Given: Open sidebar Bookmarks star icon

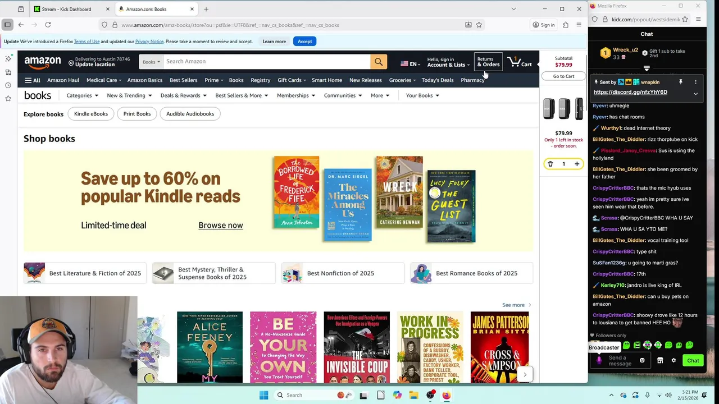Looking at the screenshot, I should [x=8, y=99].
